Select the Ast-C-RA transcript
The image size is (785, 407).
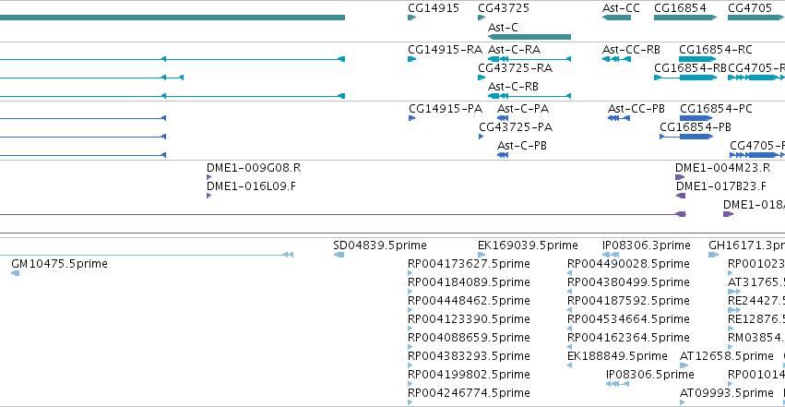pyautogui.click(x=529, y=59)
